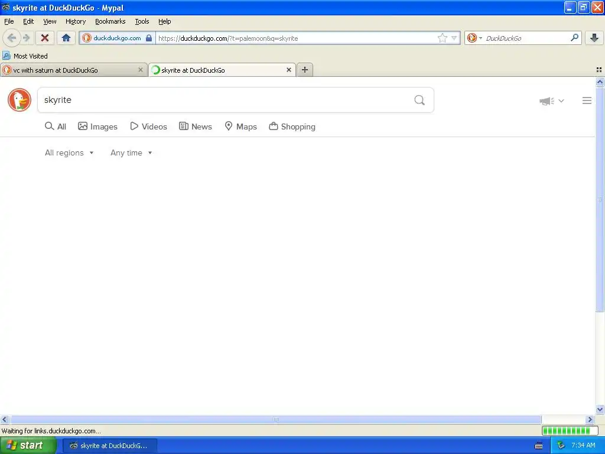Open a new tab with plus button

point(305,70)
